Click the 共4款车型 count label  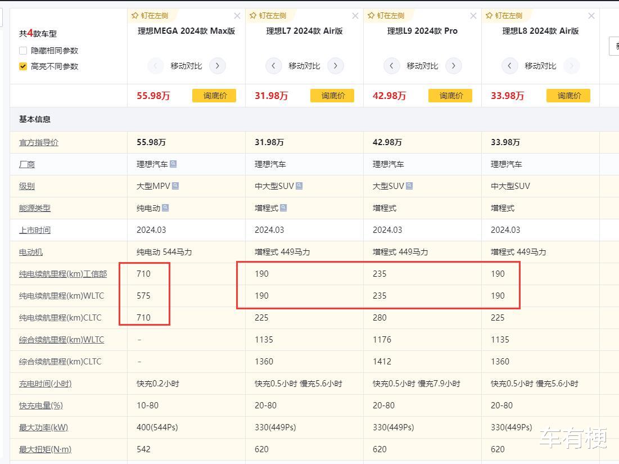(x=38, y=33)
